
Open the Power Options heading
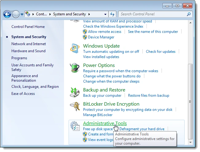[x=99, y=65]
